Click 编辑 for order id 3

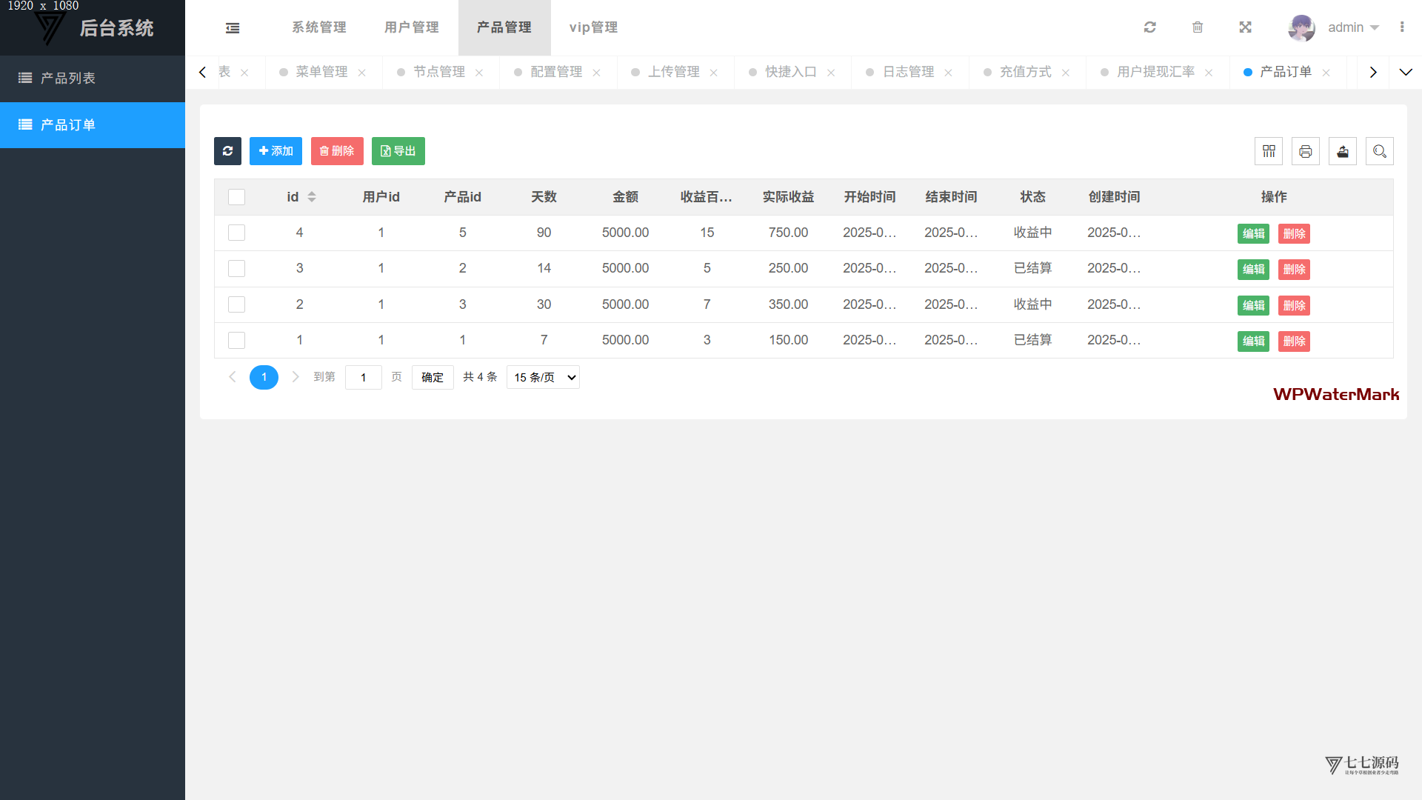pyautogui.click(x=1252, y=269)
